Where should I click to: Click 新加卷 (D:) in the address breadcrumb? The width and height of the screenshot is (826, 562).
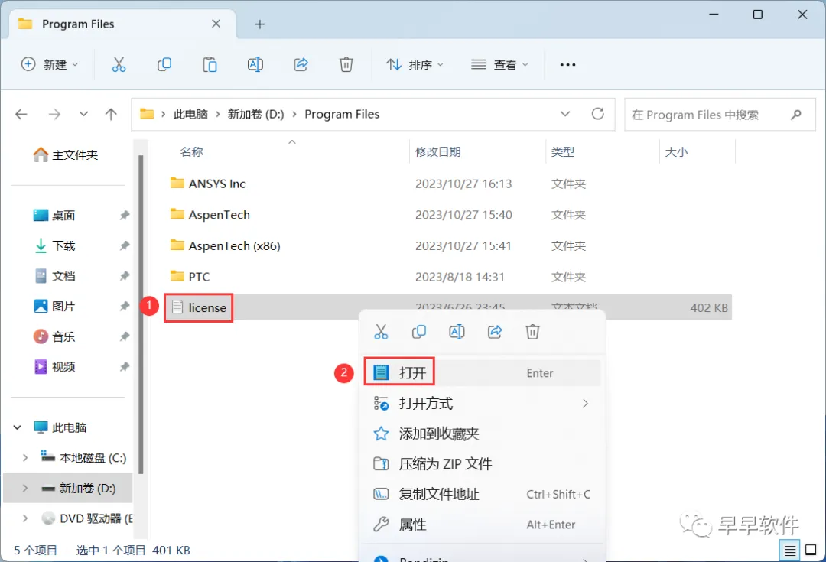pos(255,114)
